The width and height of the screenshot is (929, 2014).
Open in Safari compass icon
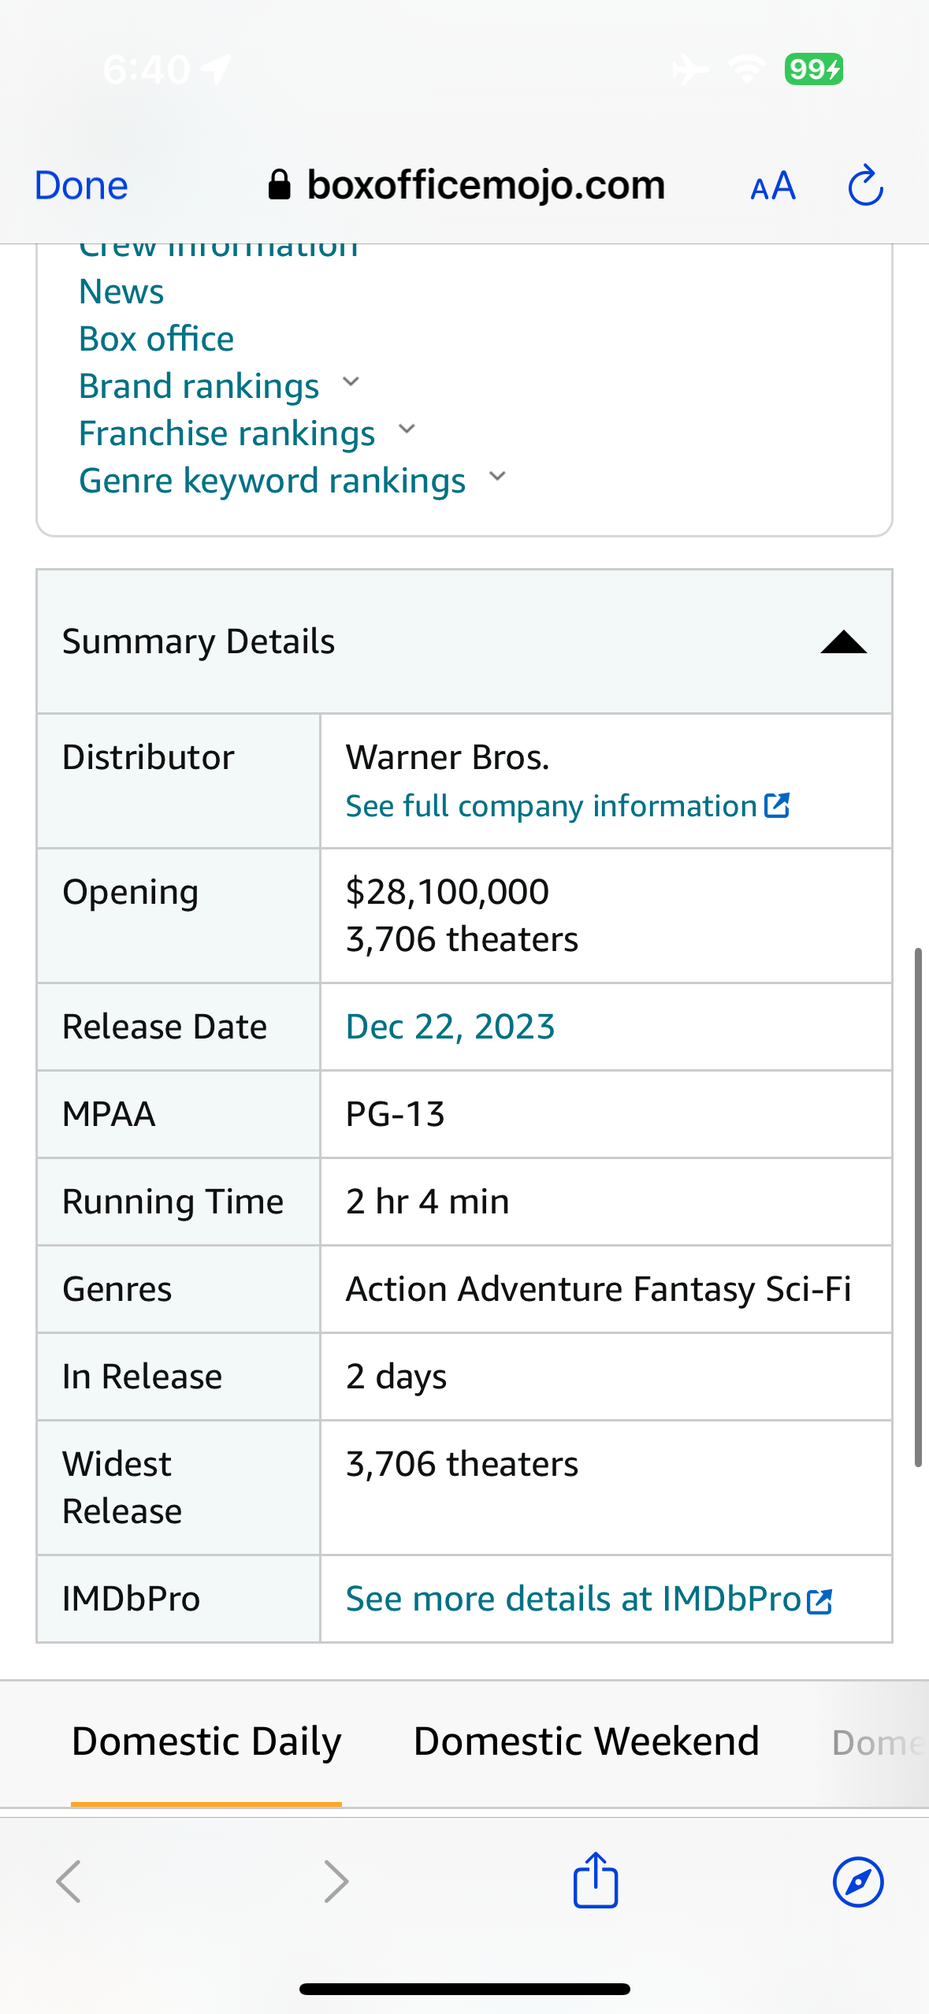[x=858, y=1882]
